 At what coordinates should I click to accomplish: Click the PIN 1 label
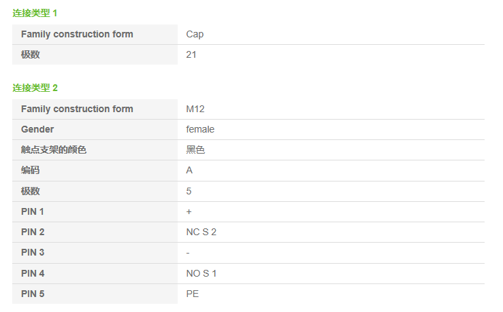33,211
